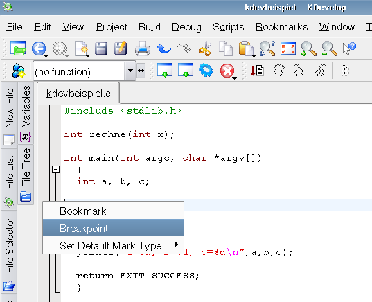
Task: Open the Variables side panel
Action: click(x=26, y=114)
